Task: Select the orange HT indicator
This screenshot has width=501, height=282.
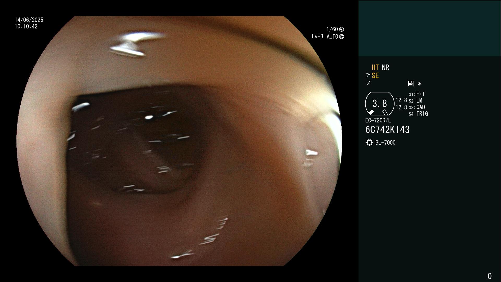Action: tap(375, 67)
